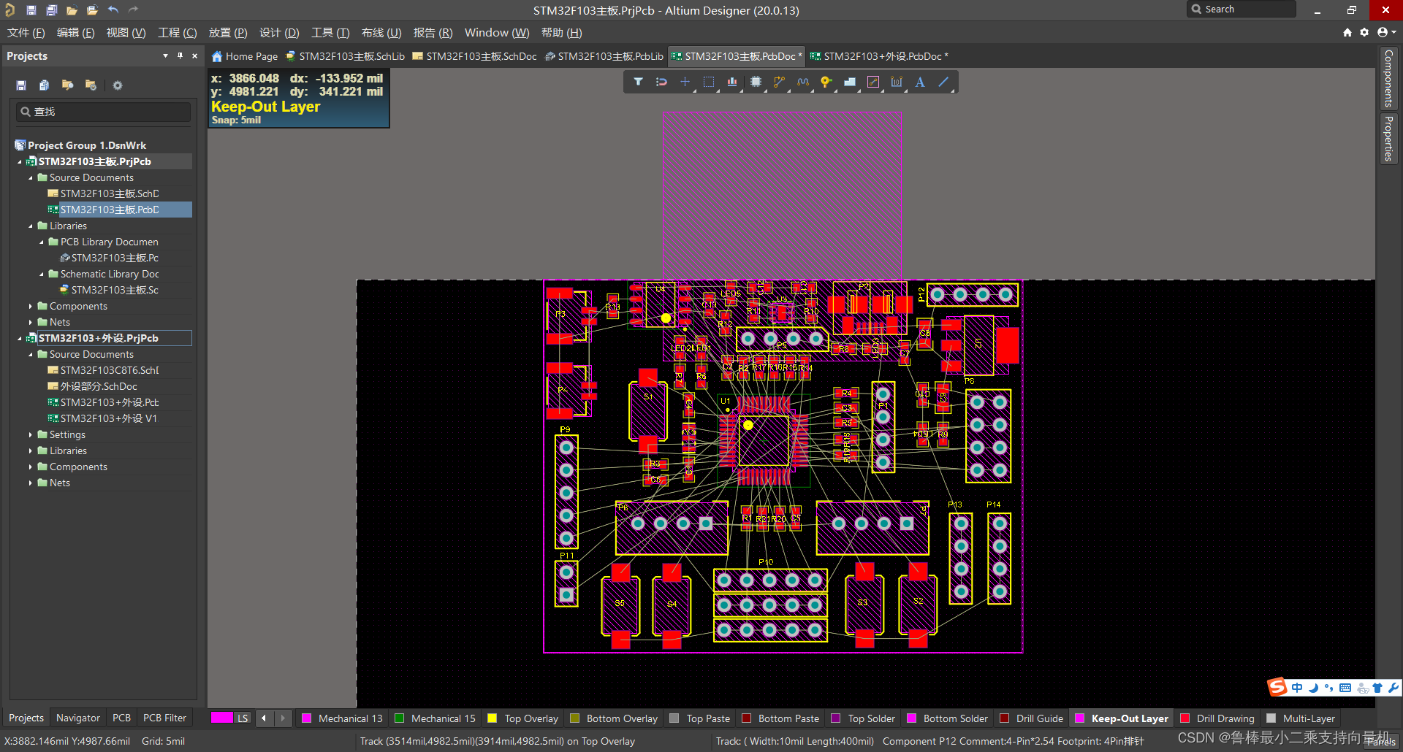
Task: Click the Align objects icon
Action: pos(731,82)
